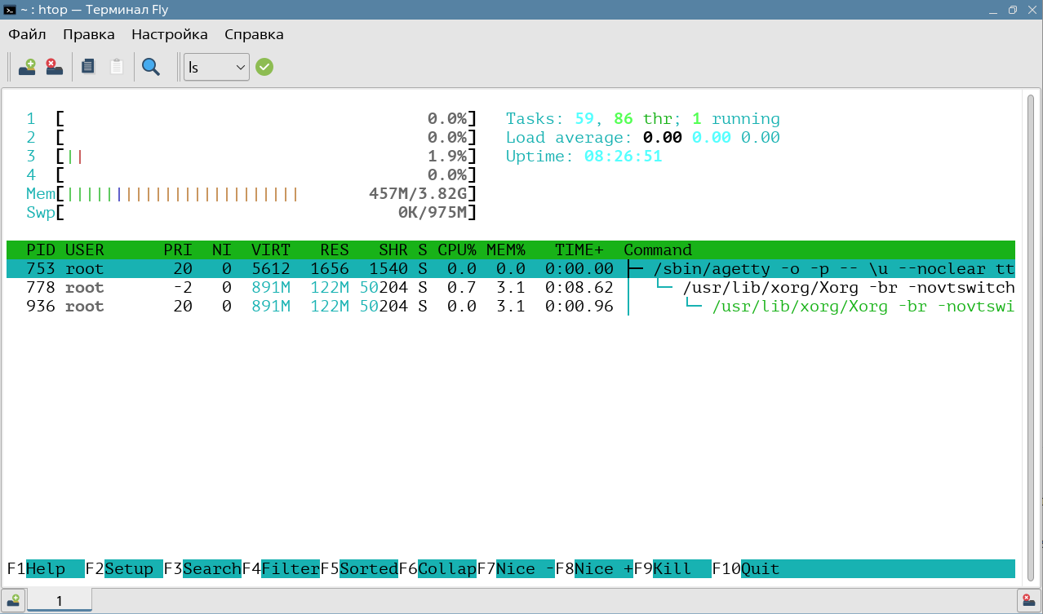Click the paste clipboard icon in the toolbar
Image resolution: width=1043 pixels, height=614 pixels.
click(117, 67)
